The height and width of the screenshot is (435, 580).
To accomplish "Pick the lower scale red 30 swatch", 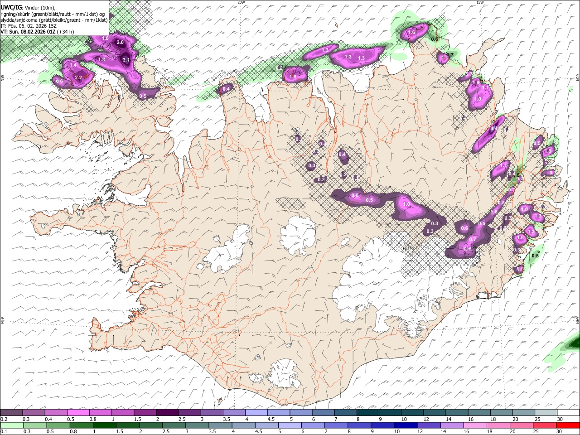I will (568, 425).
